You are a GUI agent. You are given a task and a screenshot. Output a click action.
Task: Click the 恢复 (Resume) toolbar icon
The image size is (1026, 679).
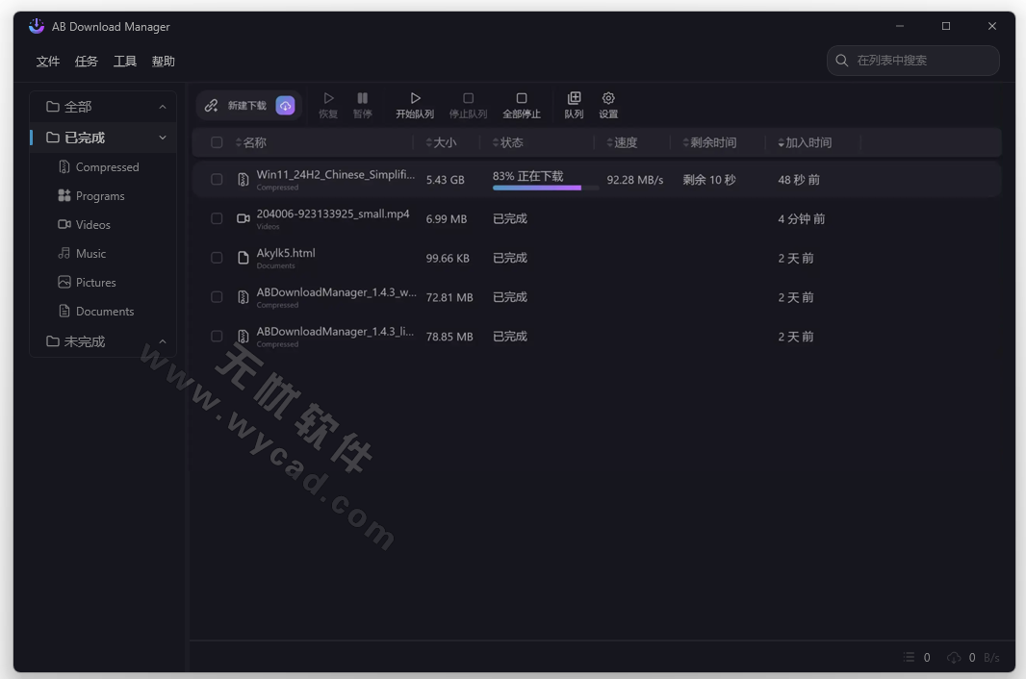[328, 104]
